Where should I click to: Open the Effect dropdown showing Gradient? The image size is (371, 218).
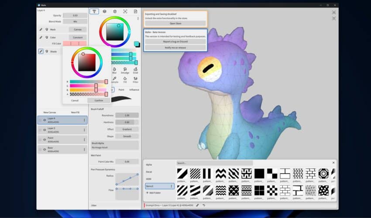pos(127,129)
